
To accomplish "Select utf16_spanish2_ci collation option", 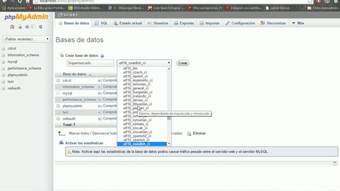I will 137,136.
